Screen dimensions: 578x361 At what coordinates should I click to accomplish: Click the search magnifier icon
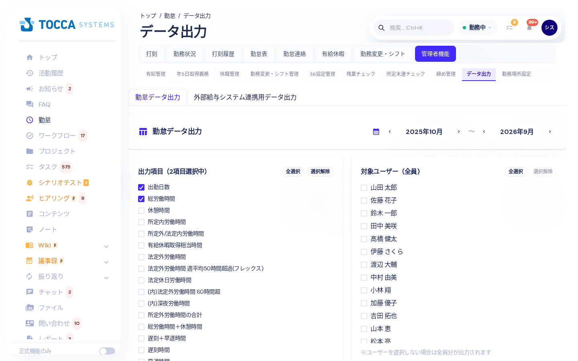pyautogui.click(x=382, y=28)
